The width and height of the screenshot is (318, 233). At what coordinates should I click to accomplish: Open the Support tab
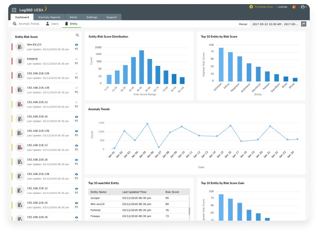112,17
